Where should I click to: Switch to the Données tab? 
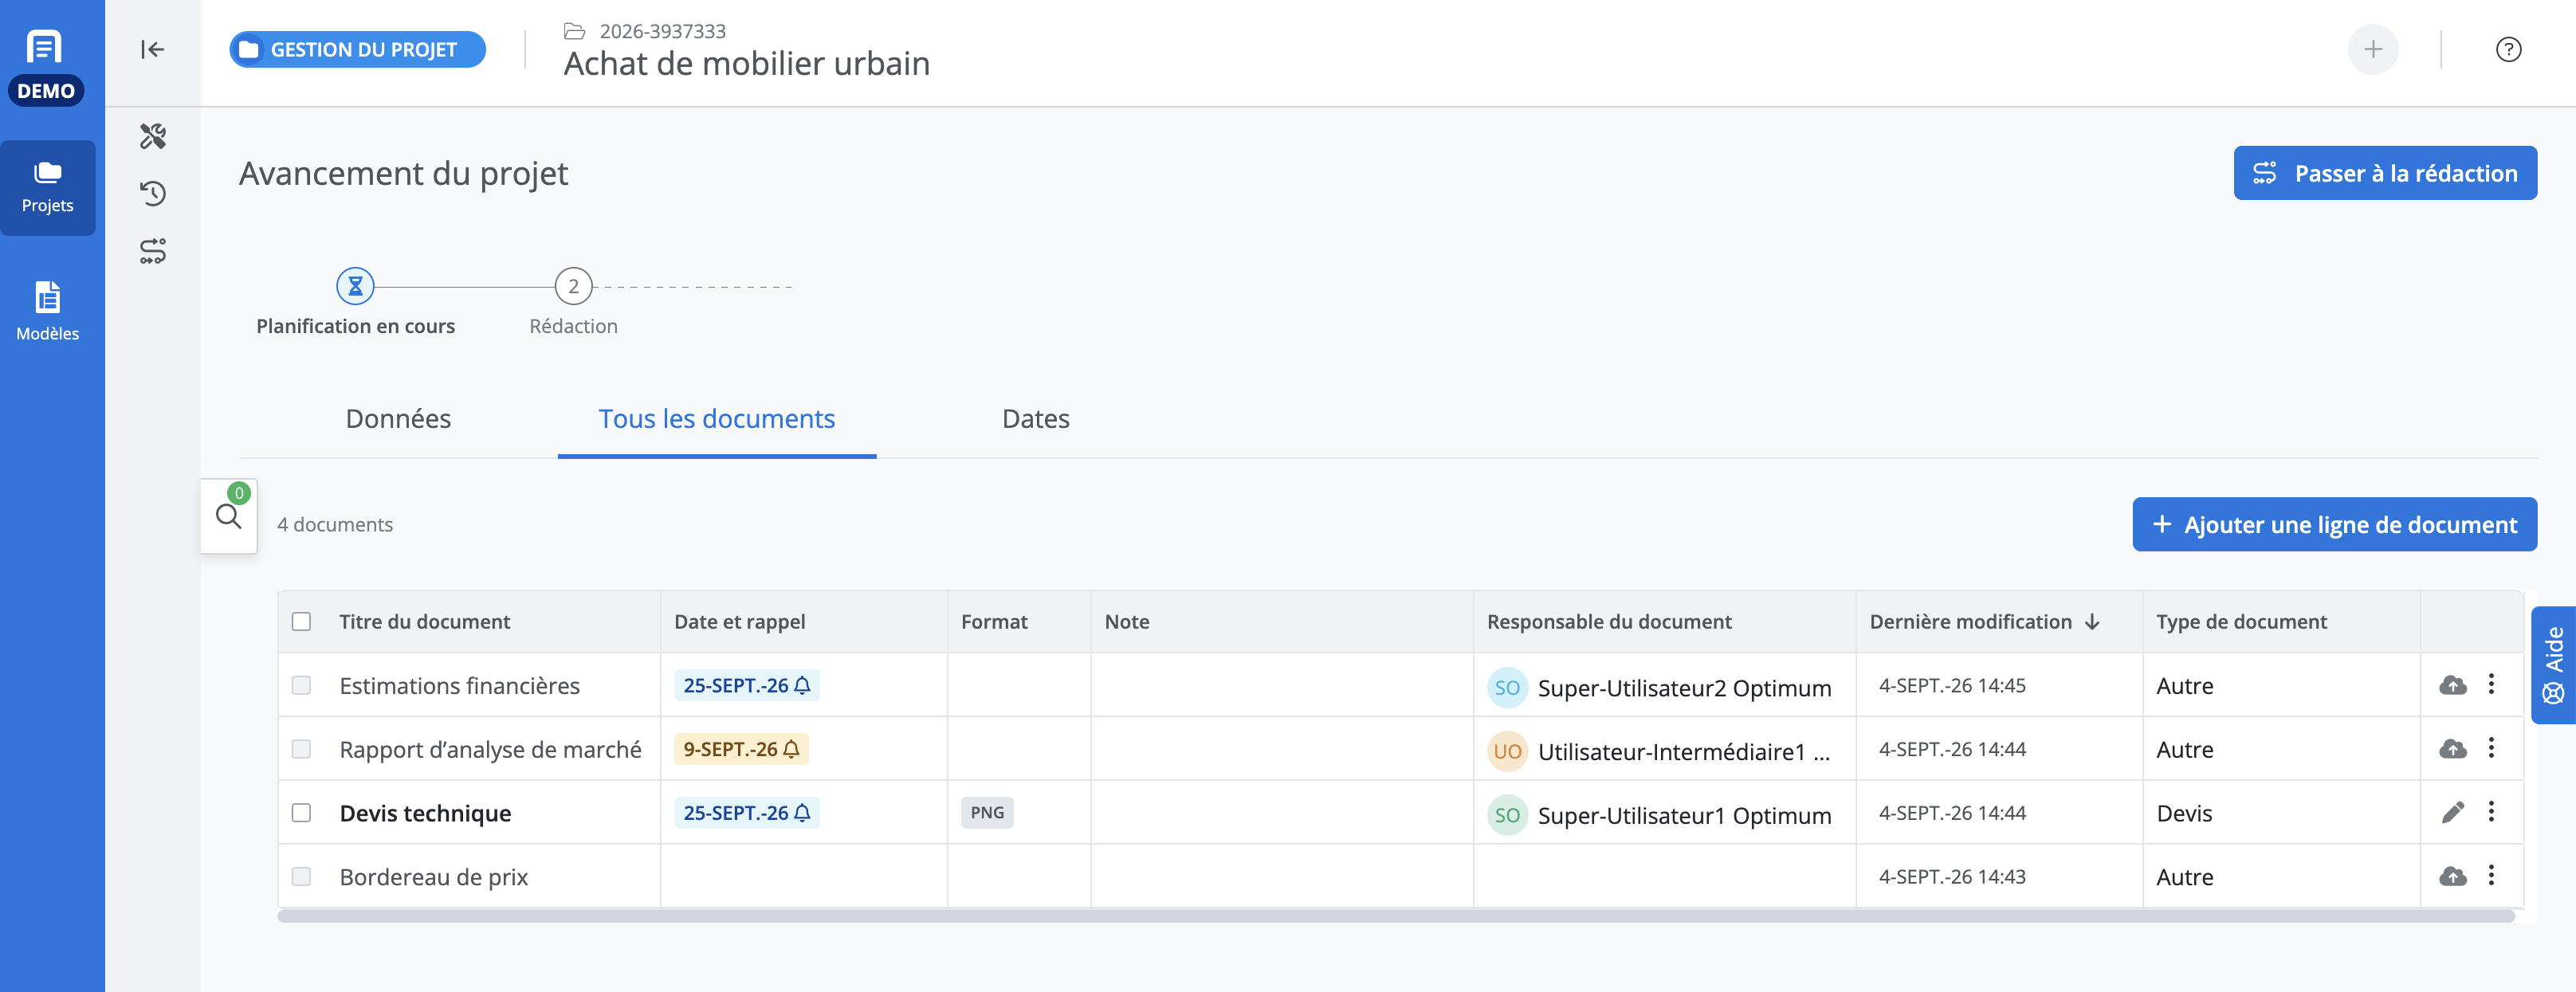[x=398, y=418]
